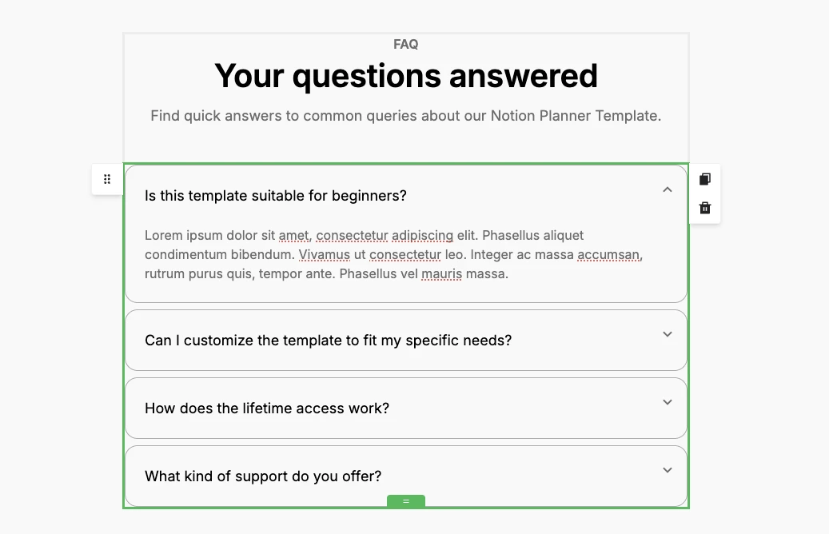Click the Lorem ipsum answer paragraph
Viewport: 829px width, 534px height.
tap(364, 254)
